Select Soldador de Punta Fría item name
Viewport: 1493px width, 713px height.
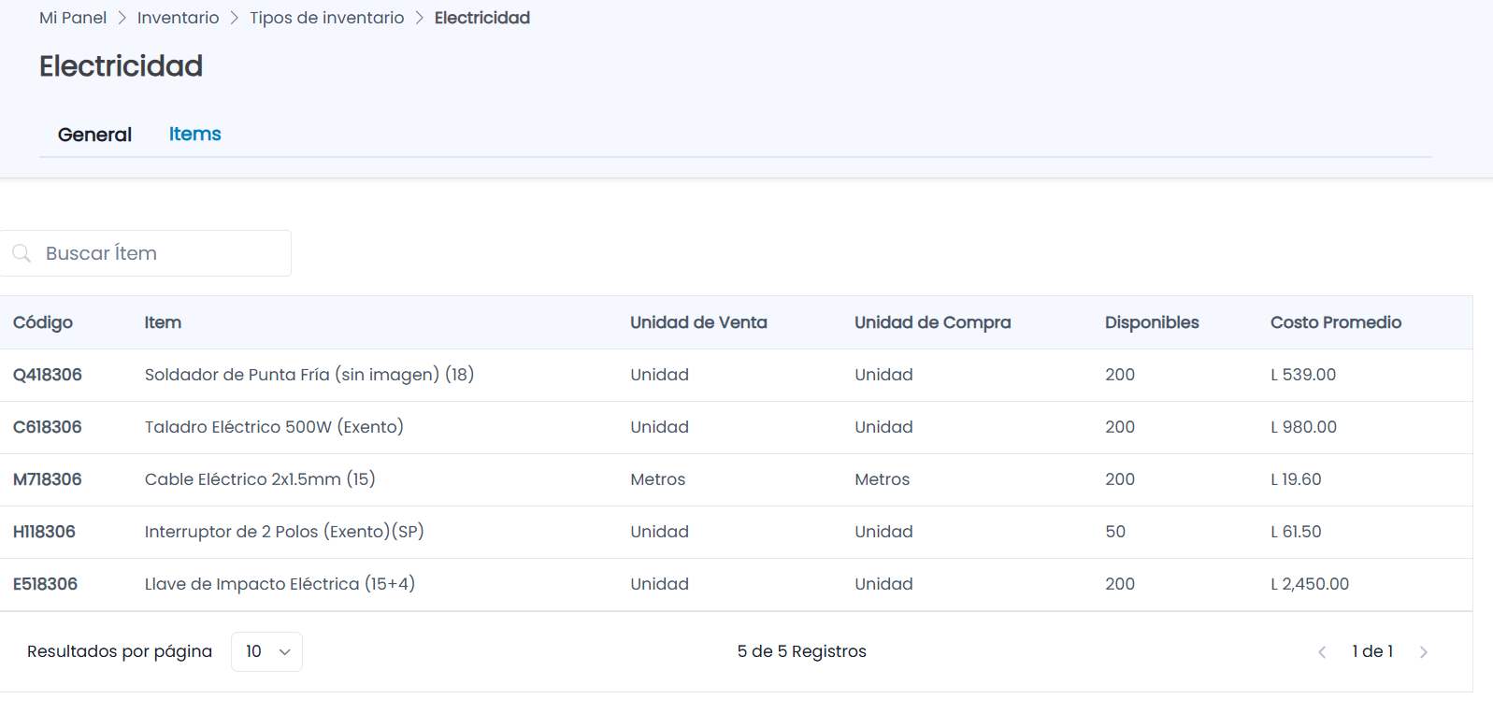coord(309,375)
